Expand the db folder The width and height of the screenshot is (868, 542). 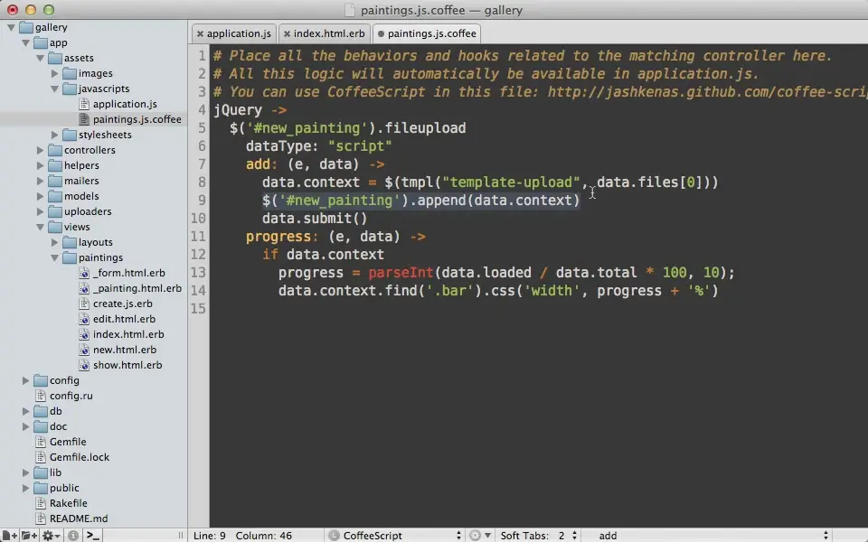pyautogui.click(x=25, y=411)
